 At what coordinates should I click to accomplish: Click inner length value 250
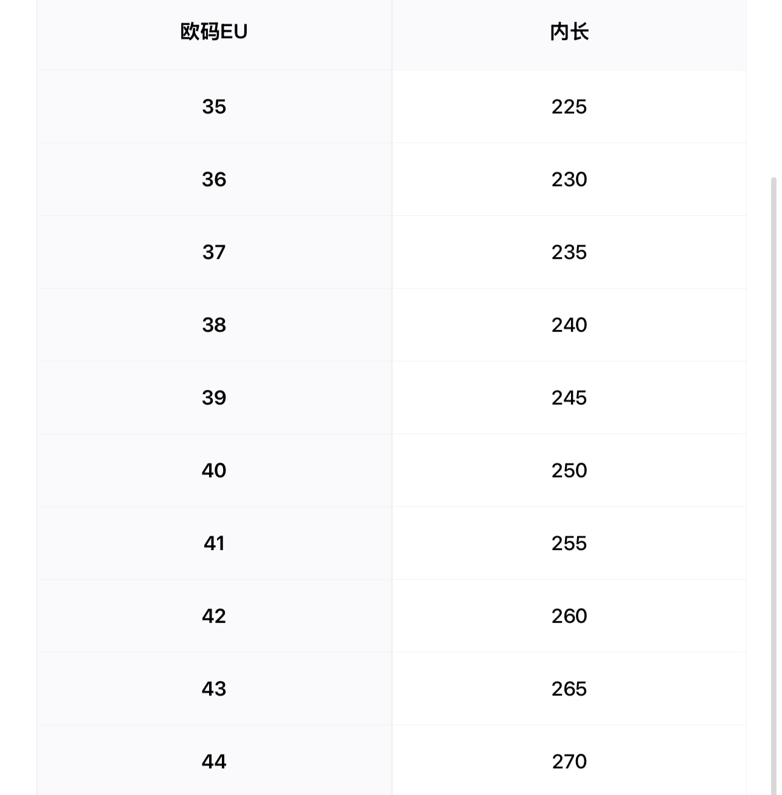569,471
